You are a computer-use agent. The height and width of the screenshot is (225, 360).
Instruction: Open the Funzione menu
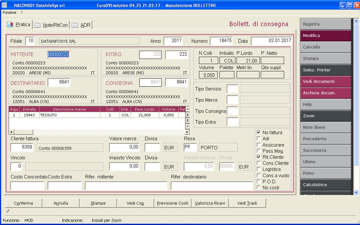10,13
